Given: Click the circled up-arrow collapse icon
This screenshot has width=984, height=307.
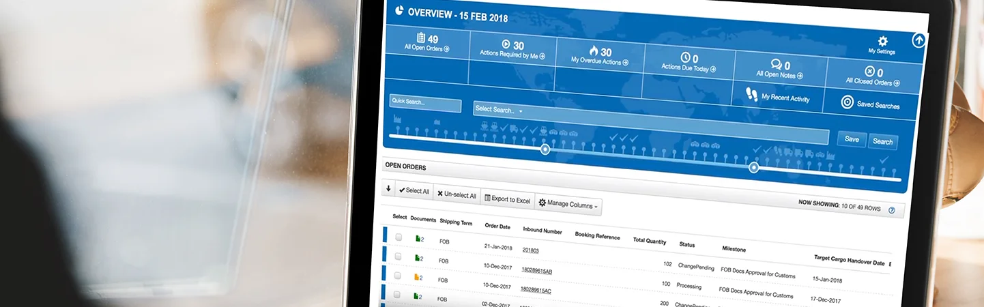Looking at the screenshot, I should tap(918, 40).
